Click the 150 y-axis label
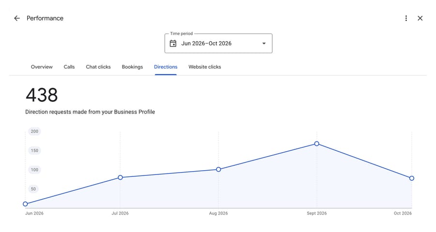 pos(34,150)
